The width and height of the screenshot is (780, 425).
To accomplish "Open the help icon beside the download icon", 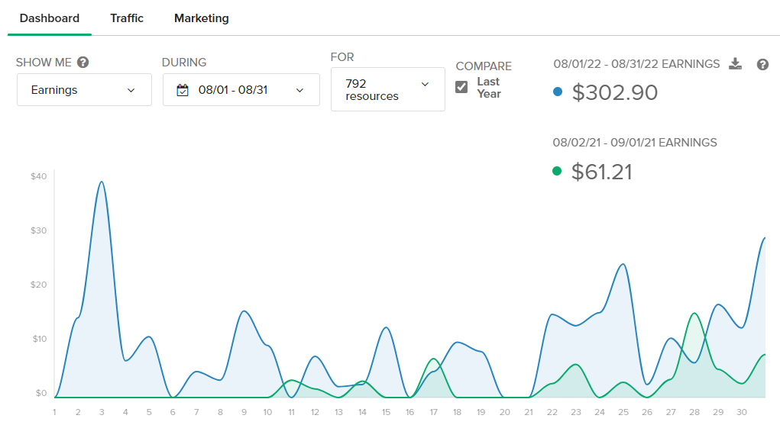I will [x=762, y=65].
